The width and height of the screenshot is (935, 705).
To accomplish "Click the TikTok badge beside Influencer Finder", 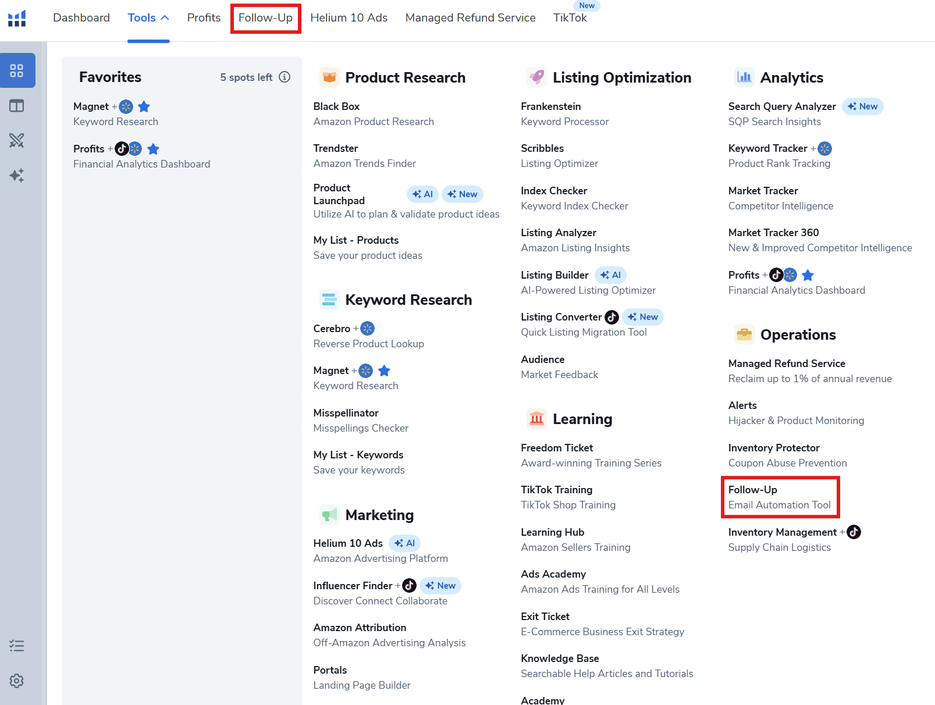I will [409, 585].
